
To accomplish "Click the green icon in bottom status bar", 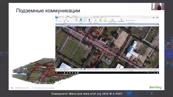I will (x=56, y=69).
